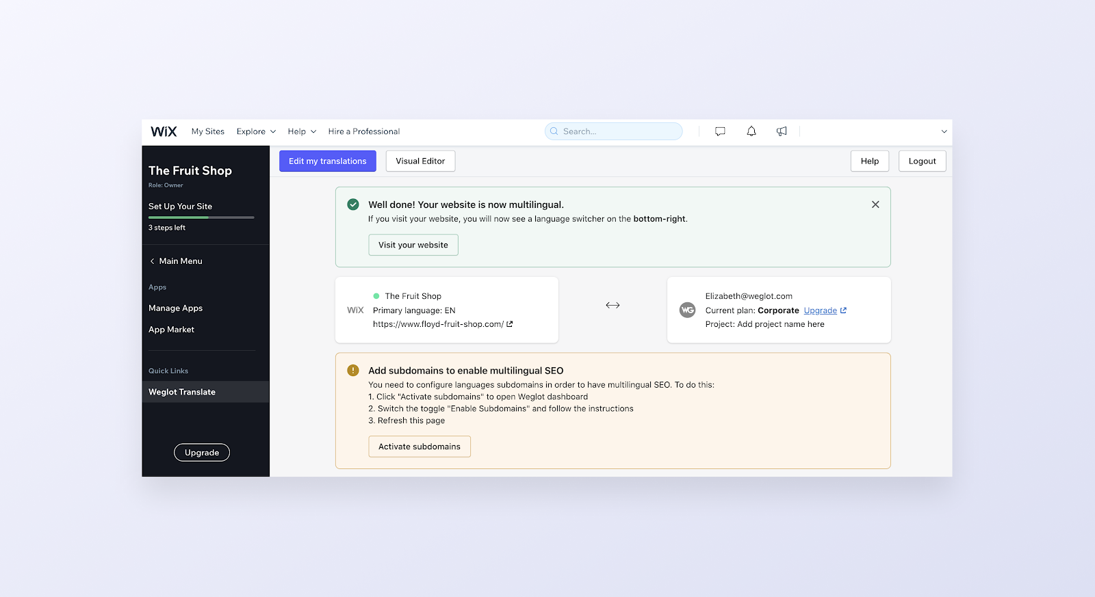This screenshot has height=597, width=1095.
Task: Click Set Up Your Site label
Action: pyautogui.click(x=181, y=207)
